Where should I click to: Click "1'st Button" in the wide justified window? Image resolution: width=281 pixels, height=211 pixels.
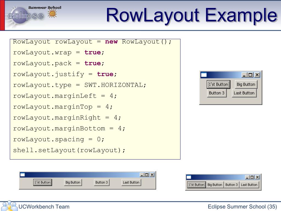click(x=43, y=182)
